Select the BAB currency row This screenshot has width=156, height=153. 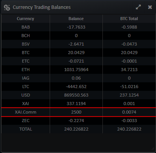point(78,27)
